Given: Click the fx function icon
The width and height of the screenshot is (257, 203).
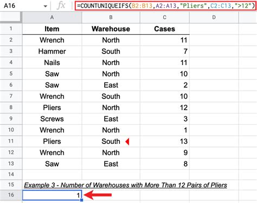Looking at the screenshot, I should pyautogui.click(x=61, y=6).
